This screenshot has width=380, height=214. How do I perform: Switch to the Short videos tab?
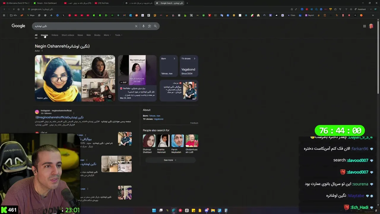click(68, 35)
